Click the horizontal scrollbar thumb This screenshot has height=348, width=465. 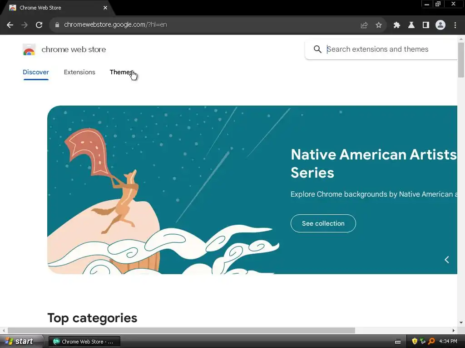point(181,330)
